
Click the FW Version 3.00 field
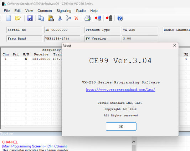coord(140,39)
